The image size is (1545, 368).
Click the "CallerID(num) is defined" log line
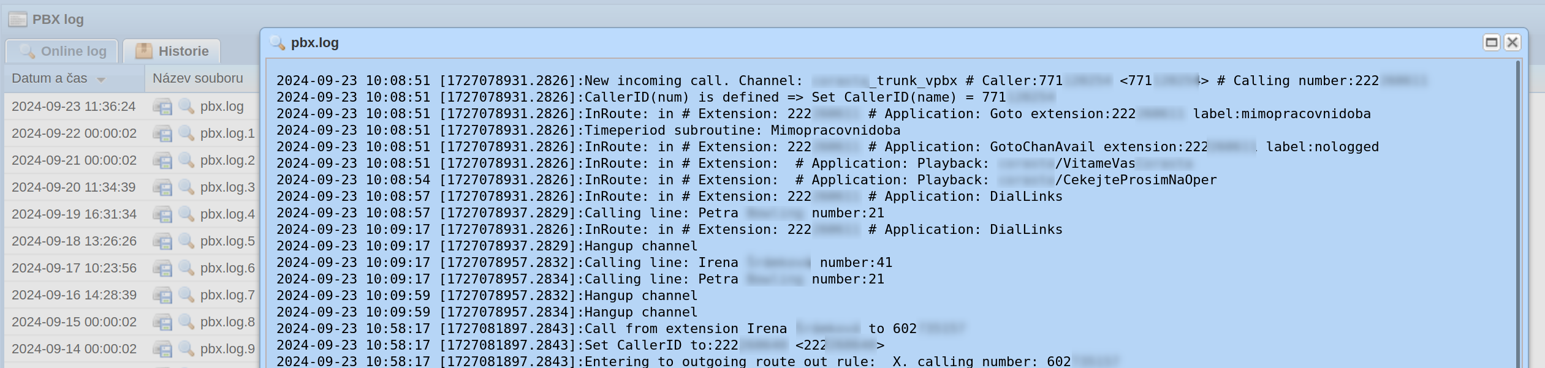pos(666,97)
